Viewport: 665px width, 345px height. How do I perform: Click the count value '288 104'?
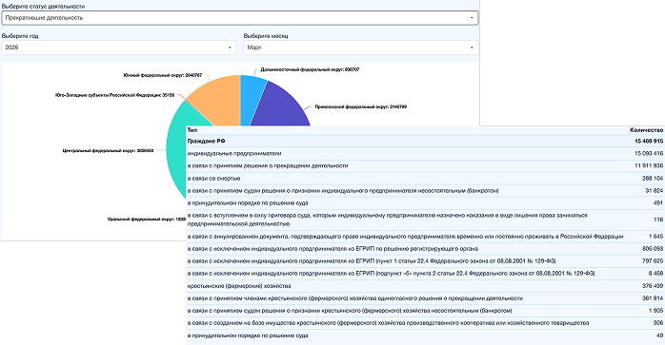[x=653, y=179]
